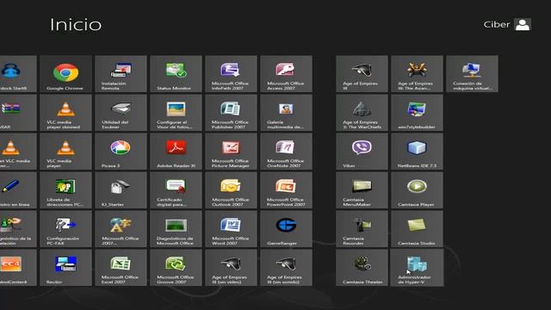The image size is (551, 310).
Task: Open the WinRAR tile at left edge
Action: (18, 113)
